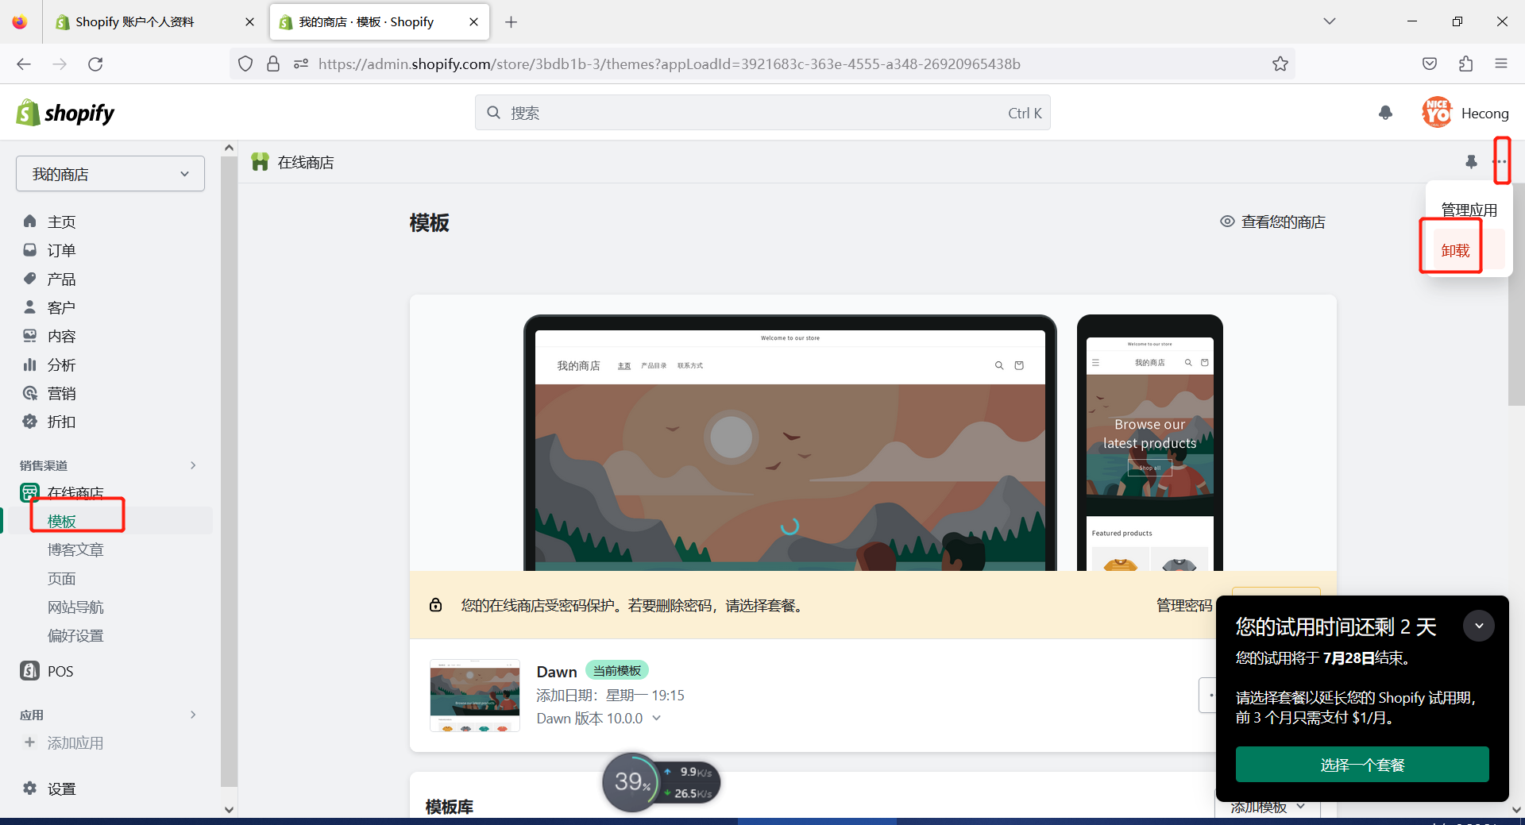Click the desktop theme preview image
This screenshot has height=825, width=1525.
[x=790, y=443]
